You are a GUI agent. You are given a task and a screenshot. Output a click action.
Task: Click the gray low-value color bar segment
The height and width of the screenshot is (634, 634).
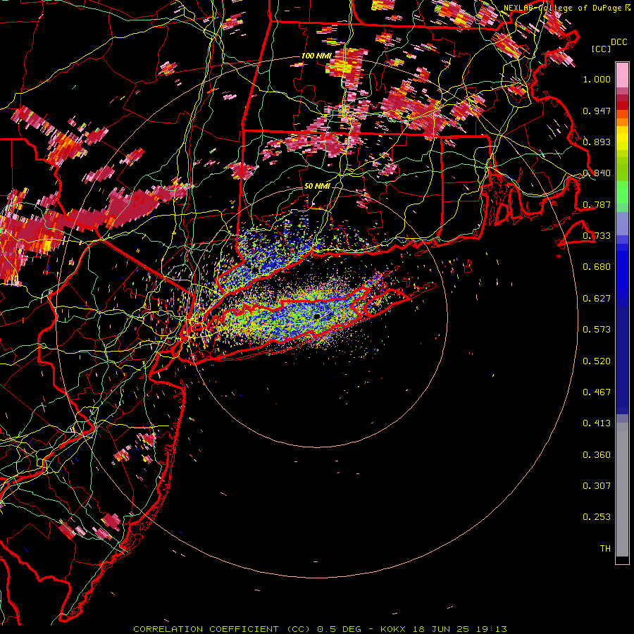[622, 490]
